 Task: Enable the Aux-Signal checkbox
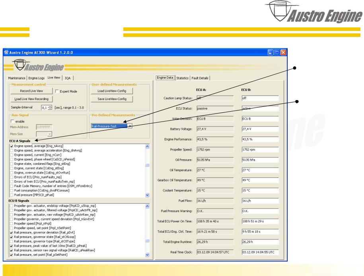[13, 121]
